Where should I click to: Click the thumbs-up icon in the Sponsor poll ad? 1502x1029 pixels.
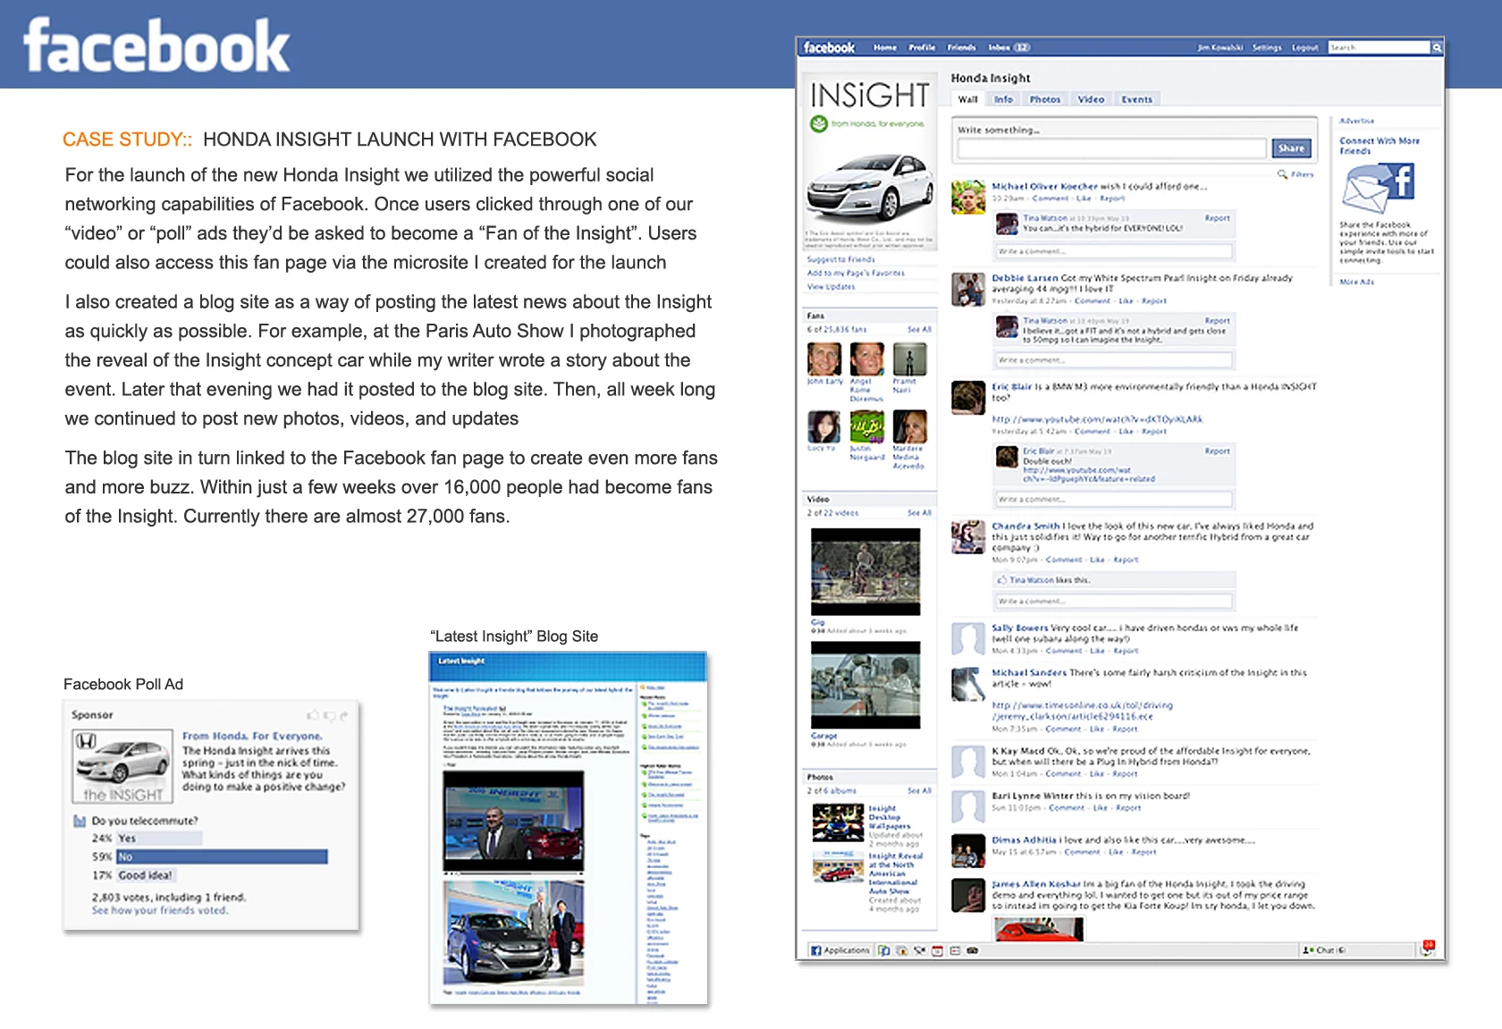pos(312,715)
